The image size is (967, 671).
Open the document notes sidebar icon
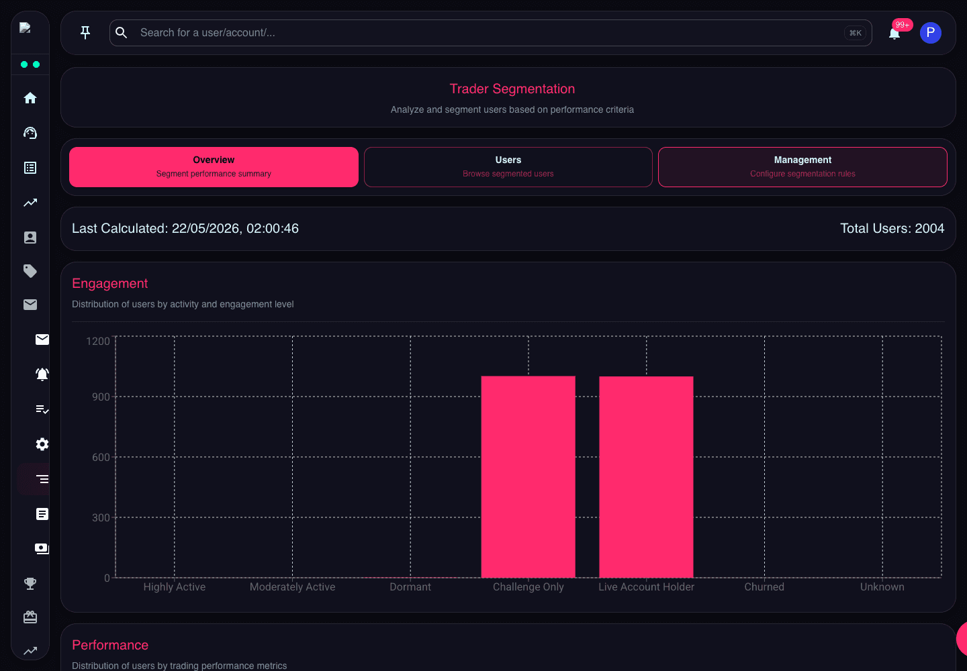click(x=42, y=514)
